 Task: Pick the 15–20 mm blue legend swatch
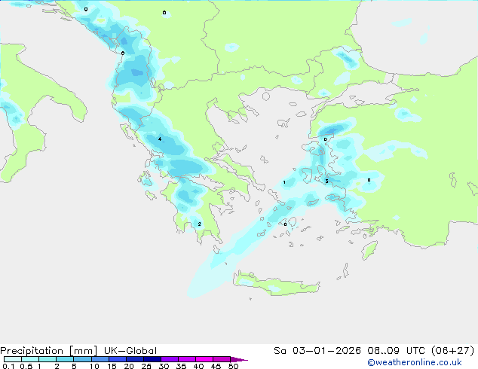pyautogui.click(x=117, y=359)
